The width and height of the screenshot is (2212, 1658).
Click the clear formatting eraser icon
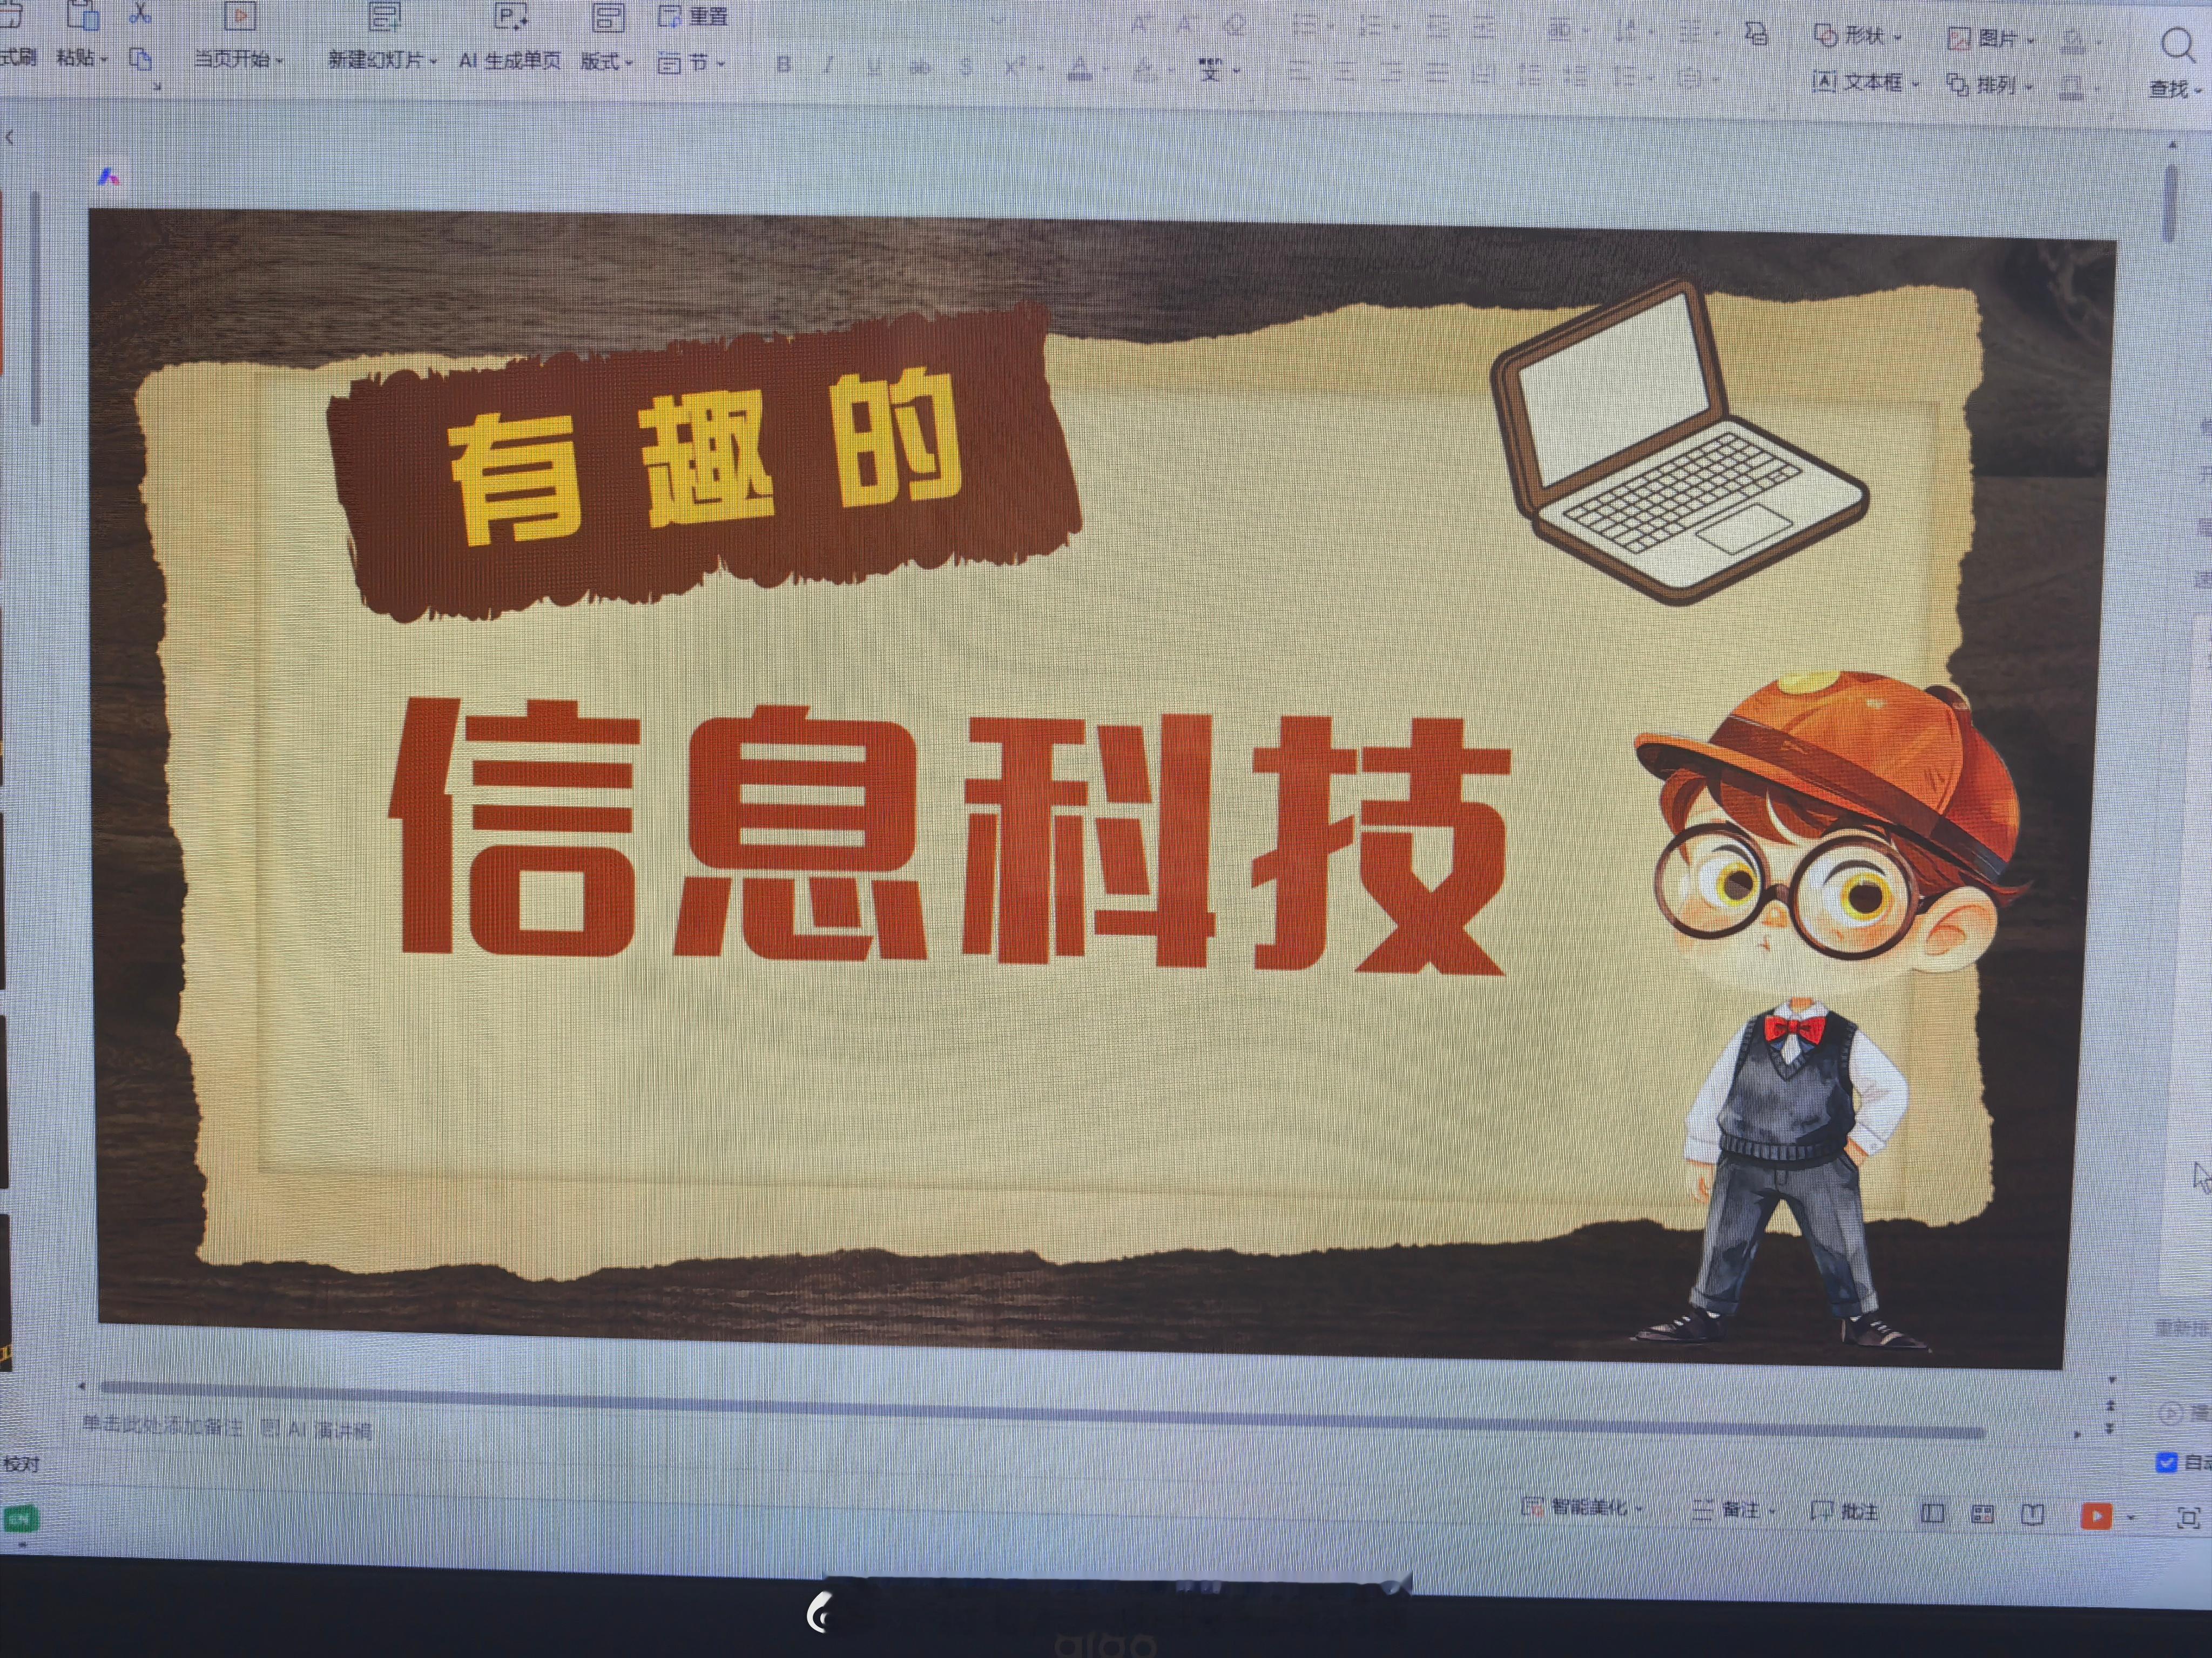click(1236, 25)
